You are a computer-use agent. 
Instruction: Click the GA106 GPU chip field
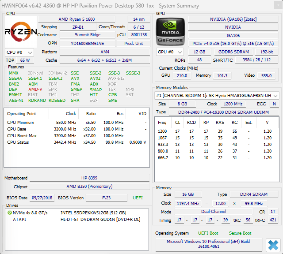coord(233,36)
